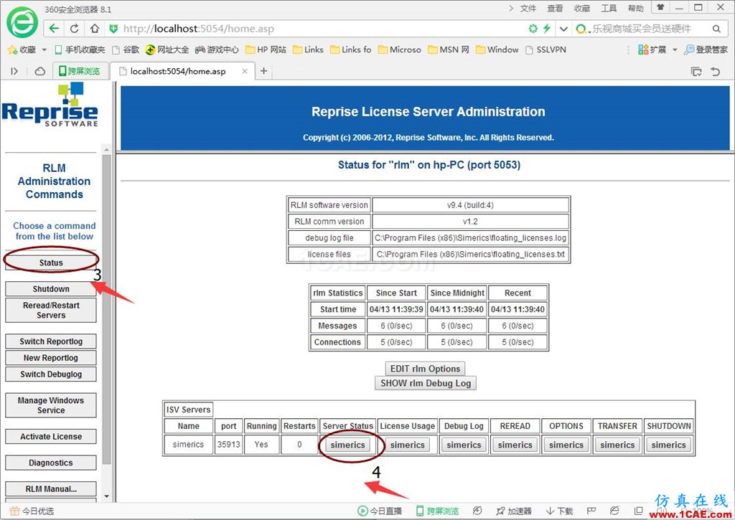Click simerics button under OPTIONS
Viewport: 735px width, 520px height.
pyautogui.click(x=566, y=445)
